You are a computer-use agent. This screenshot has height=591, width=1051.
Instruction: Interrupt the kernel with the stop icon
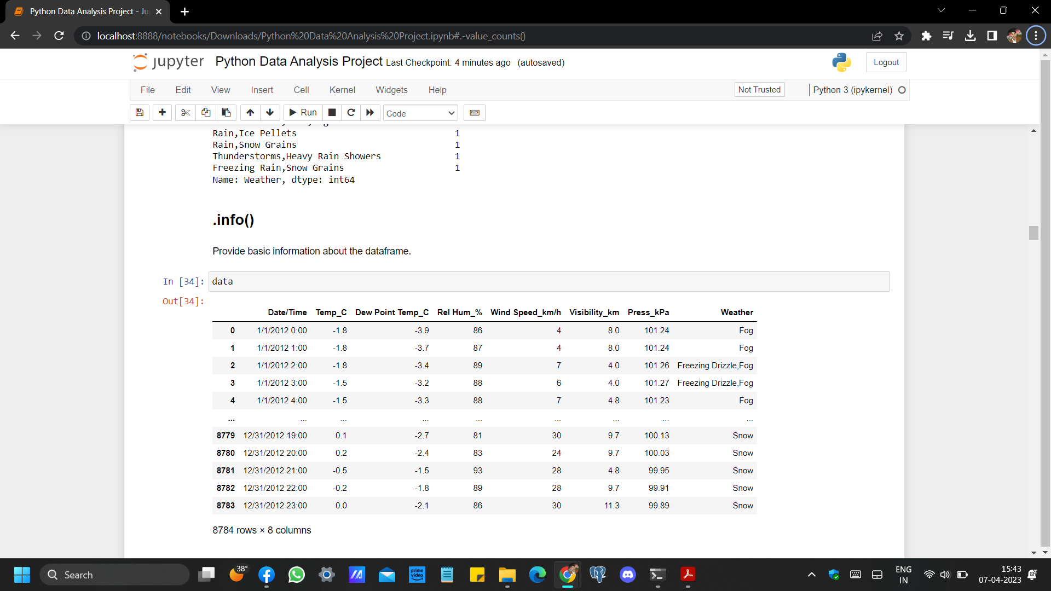(332, 113)
